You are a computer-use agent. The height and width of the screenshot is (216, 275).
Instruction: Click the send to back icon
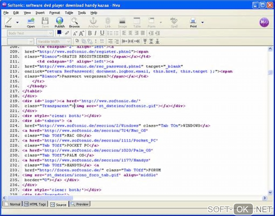click(90, 41)
